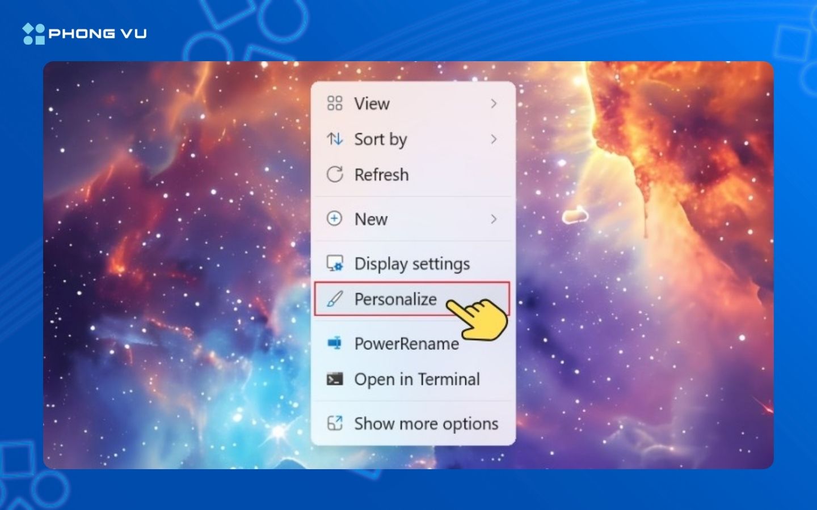The width and height of the screenshot is (817, 510).
Task: Click the Refresh circular arrow icon
Action: click(x=335, y=175)
